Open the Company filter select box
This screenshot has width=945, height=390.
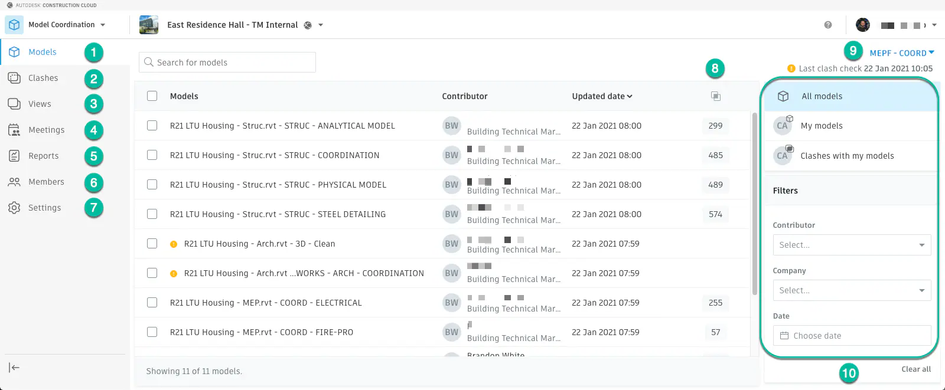852,290
